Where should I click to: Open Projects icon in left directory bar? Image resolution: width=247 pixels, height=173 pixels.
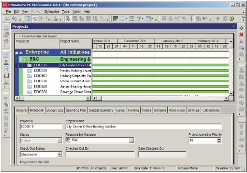[x=6, y=56]
